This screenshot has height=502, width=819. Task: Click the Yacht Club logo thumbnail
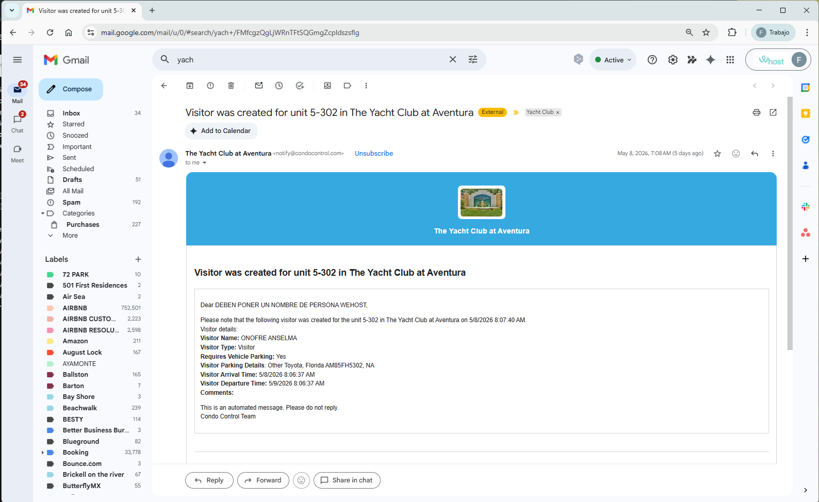click(x=482, y=202)
